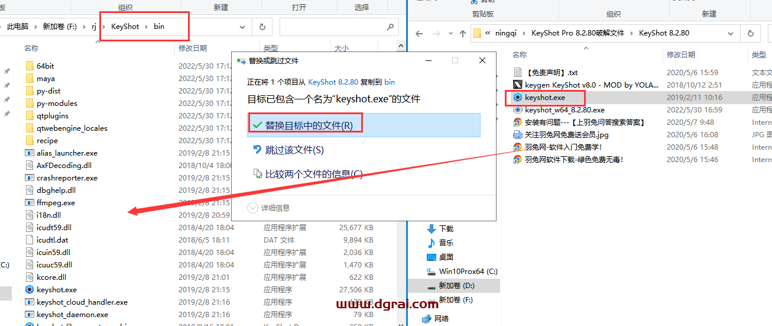Click KeyShot breadcrumb in left address bar
This screenshot has height=326, width=772.
click(125, 27)
